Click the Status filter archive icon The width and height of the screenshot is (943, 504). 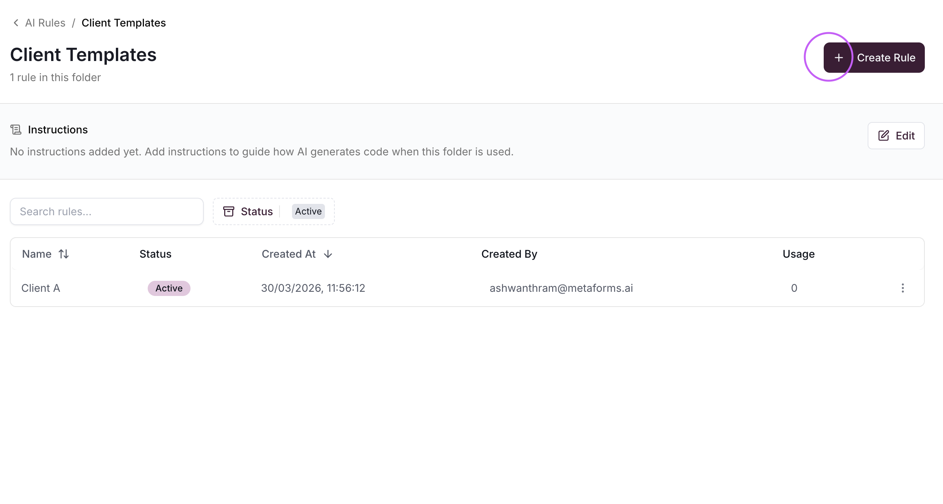click(229, 211)
